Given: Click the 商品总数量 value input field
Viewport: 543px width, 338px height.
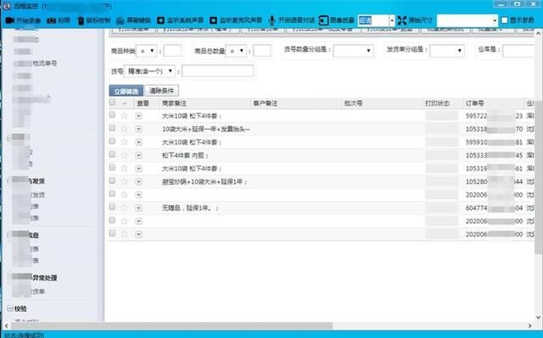Looking at the screenshot, I should pyautogui.click(x=262, y=51).
